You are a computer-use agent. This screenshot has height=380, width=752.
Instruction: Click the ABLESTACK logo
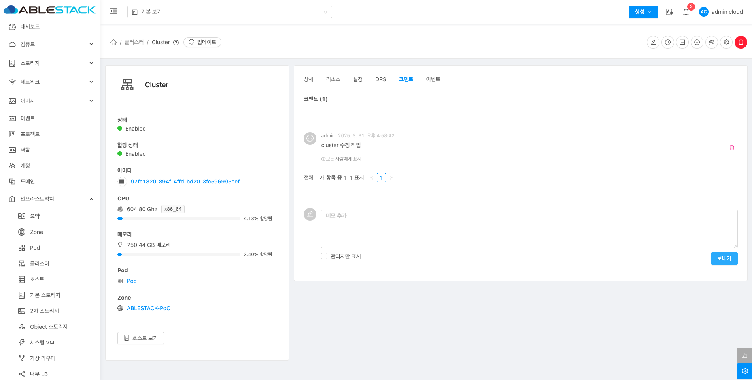[49, 10]
